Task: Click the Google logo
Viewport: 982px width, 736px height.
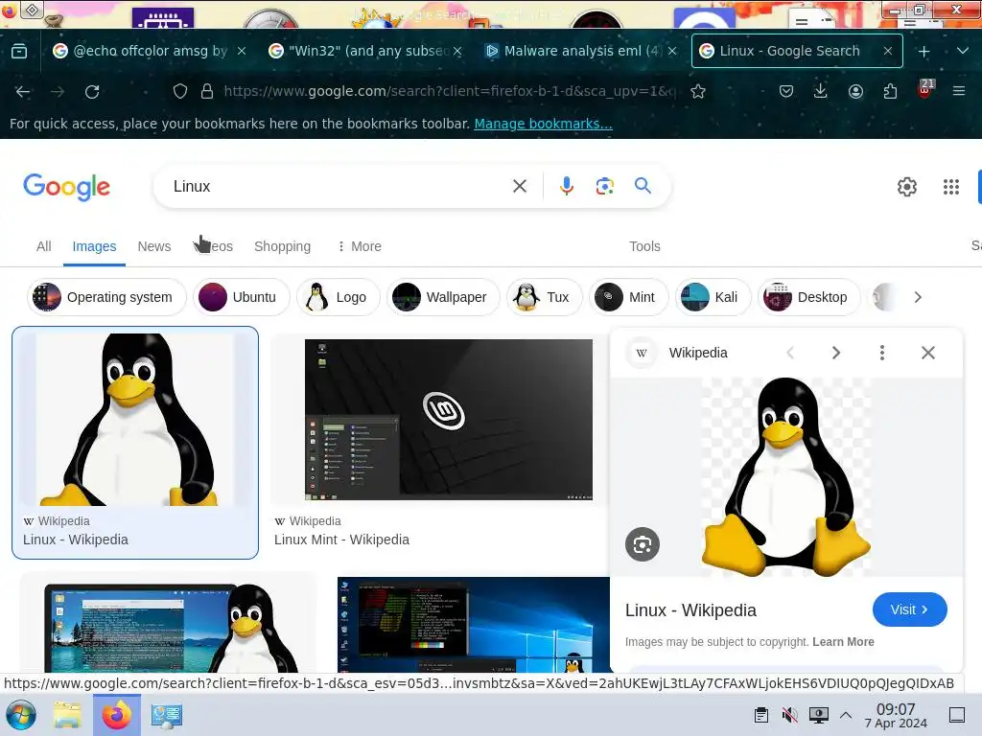Action: pos(66,187)
